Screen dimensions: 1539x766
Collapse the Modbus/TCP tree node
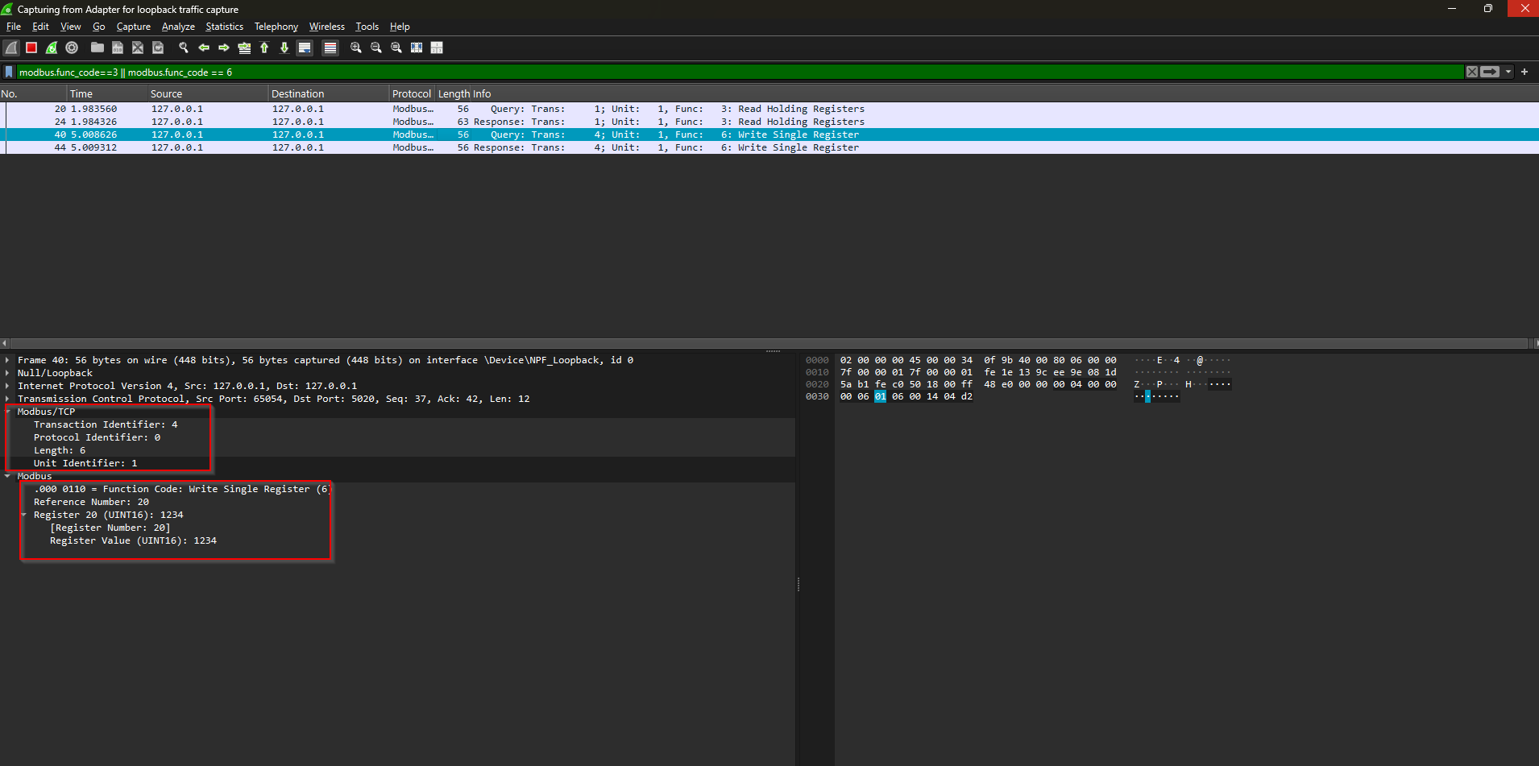click(x=7, y=412)
